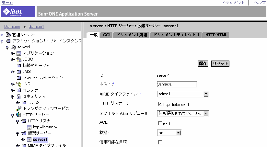Collapse the HTTP リスナー node
This screenshot has width=267, height=147.
click(17, 122)
